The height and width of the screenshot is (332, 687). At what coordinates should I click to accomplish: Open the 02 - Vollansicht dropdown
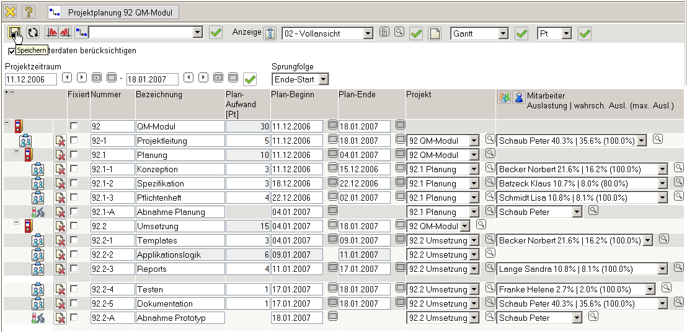pos(368,33)
